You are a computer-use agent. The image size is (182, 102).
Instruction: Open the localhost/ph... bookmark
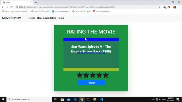20,11
